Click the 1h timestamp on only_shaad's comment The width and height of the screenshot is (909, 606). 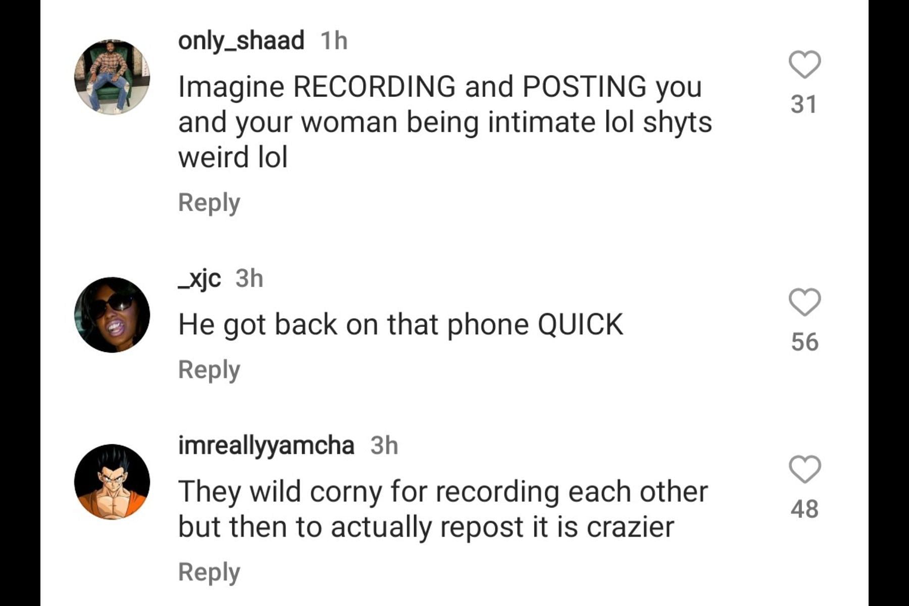point(334,40)
